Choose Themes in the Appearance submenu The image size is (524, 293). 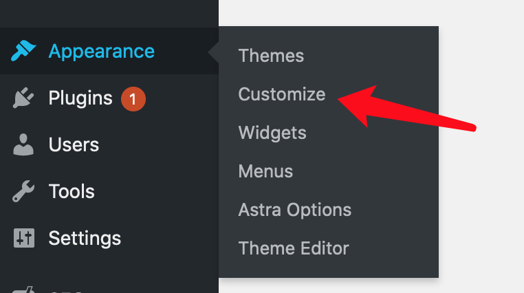point(271,56)
